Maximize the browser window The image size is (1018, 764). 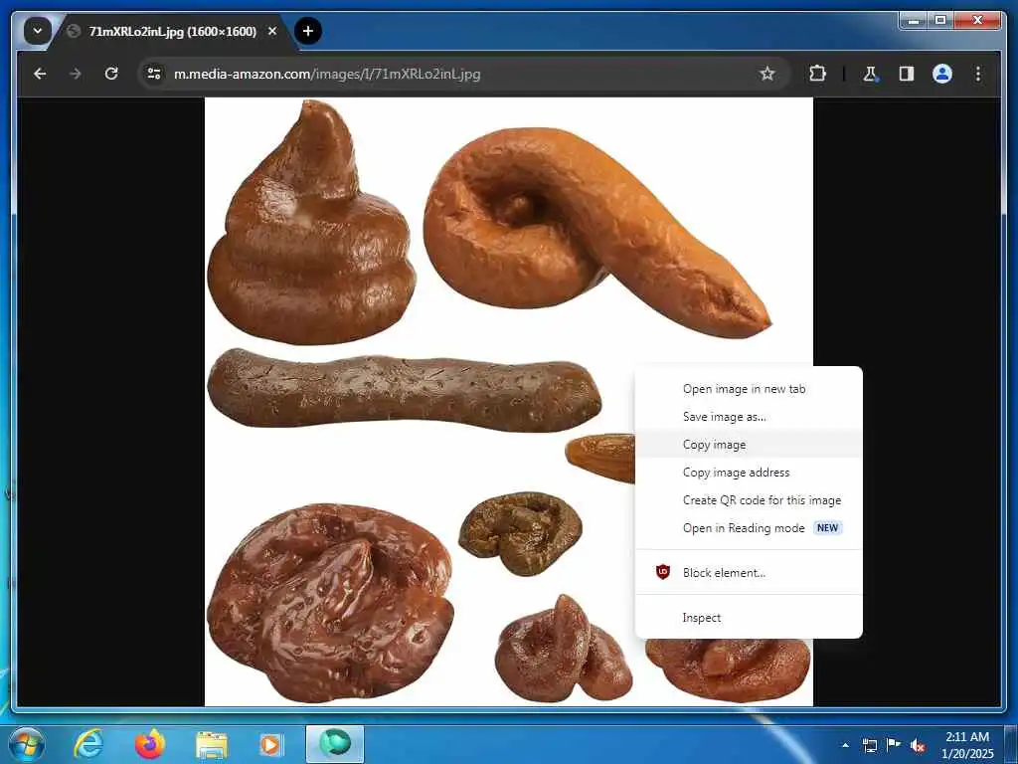tap(940, 21)
